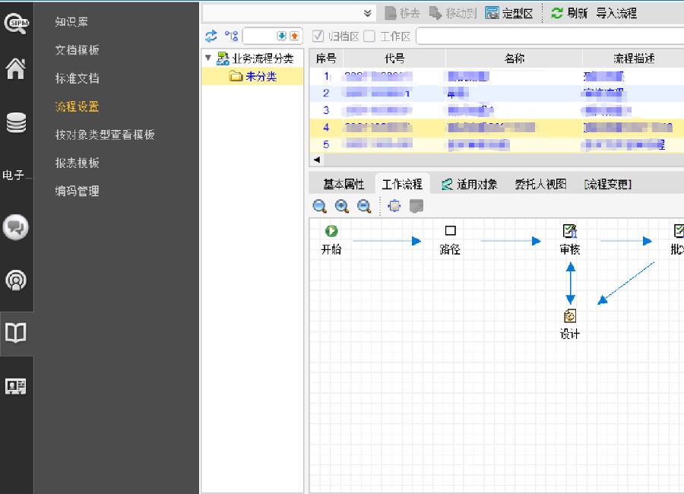Open the top toolbar dropdown chevron
684x494 pixels.
coord(368,13)
